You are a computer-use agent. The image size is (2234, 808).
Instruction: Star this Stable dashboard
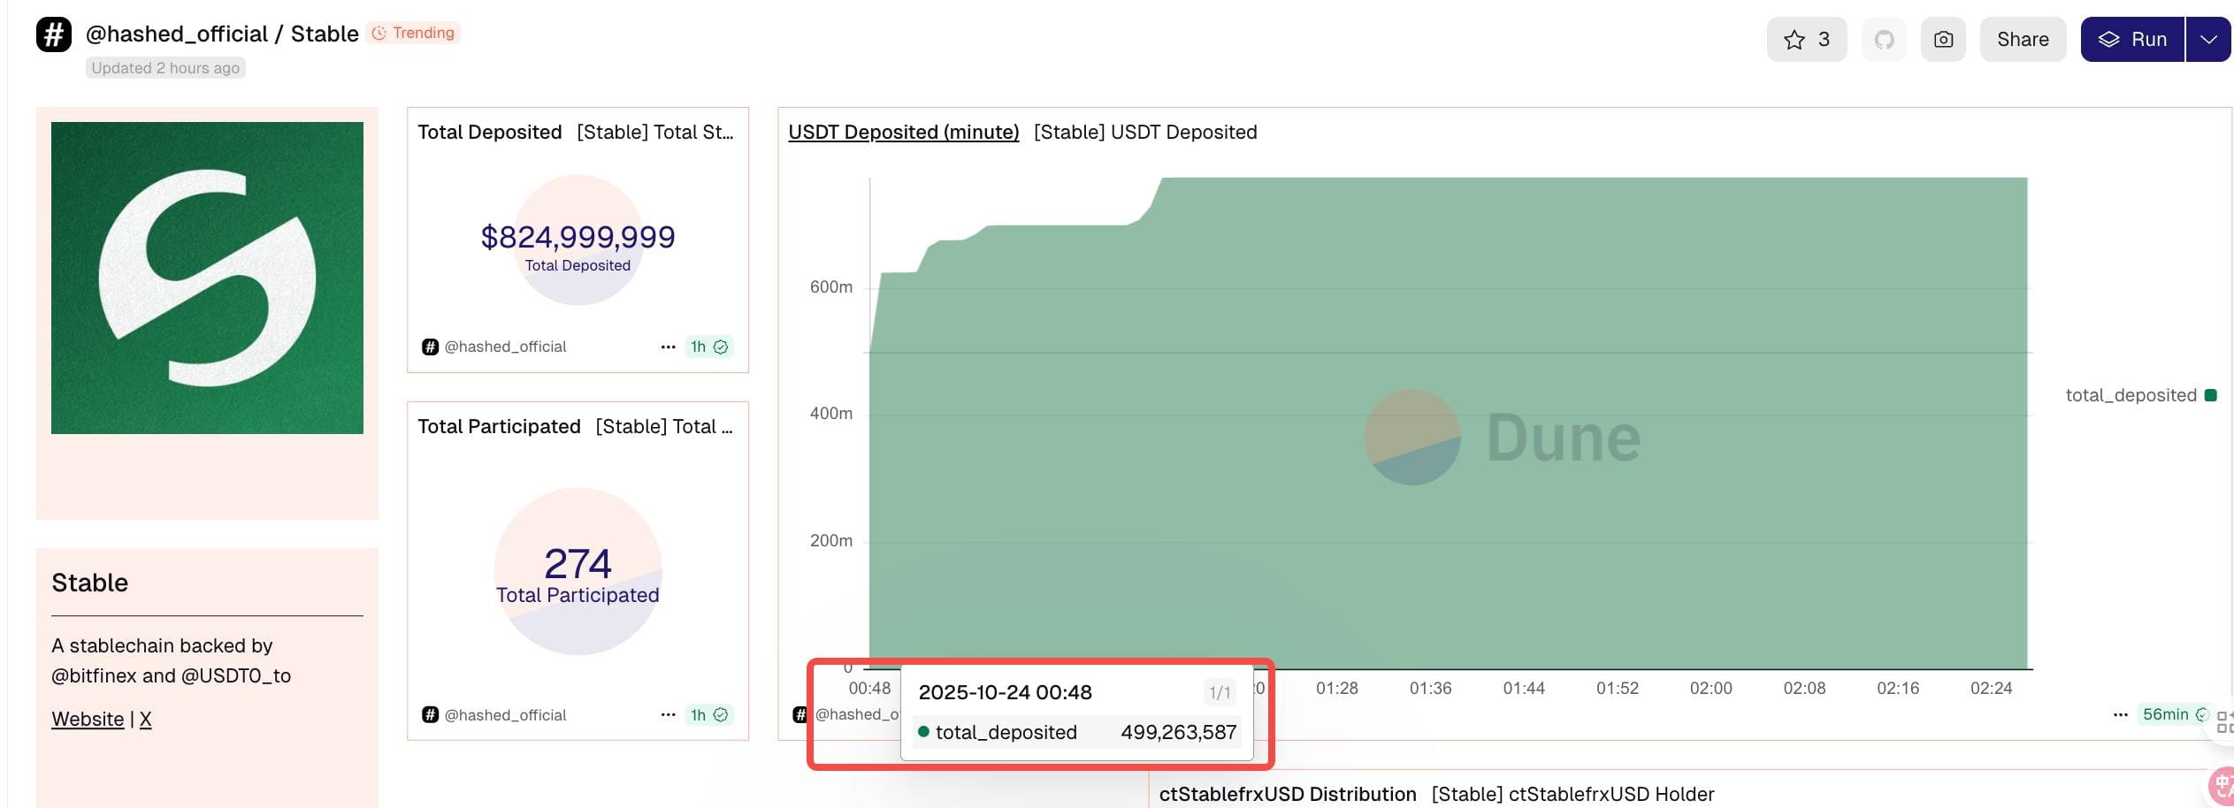pos(1806,39)
